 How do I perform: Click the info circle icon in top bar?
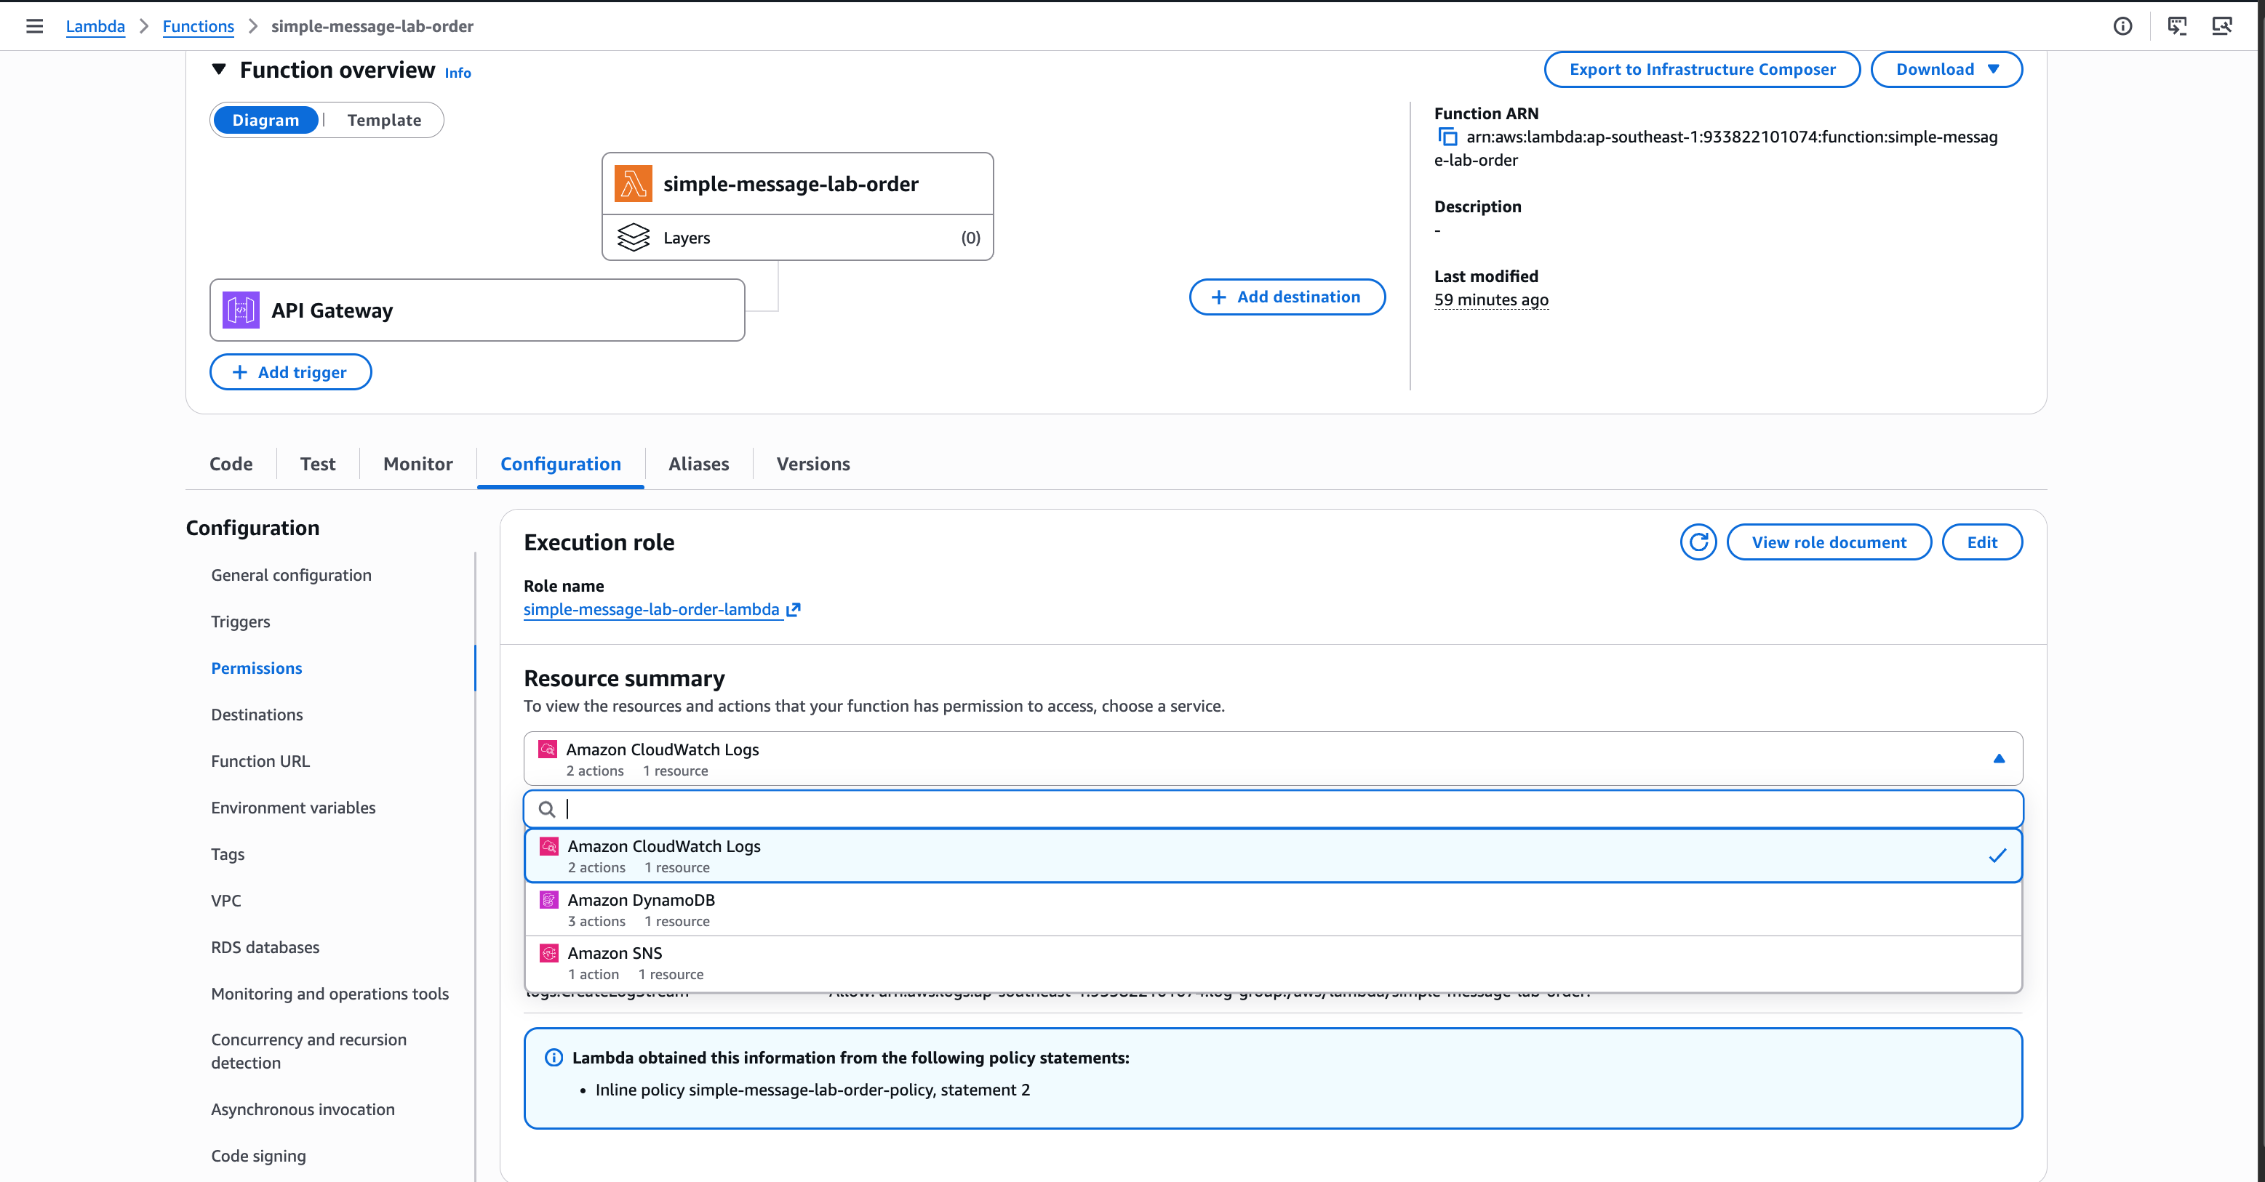[2122, 26]
